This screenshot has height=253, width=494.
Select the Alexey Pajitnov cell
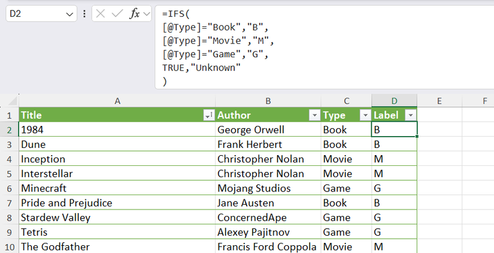click(x=268, y=232)
